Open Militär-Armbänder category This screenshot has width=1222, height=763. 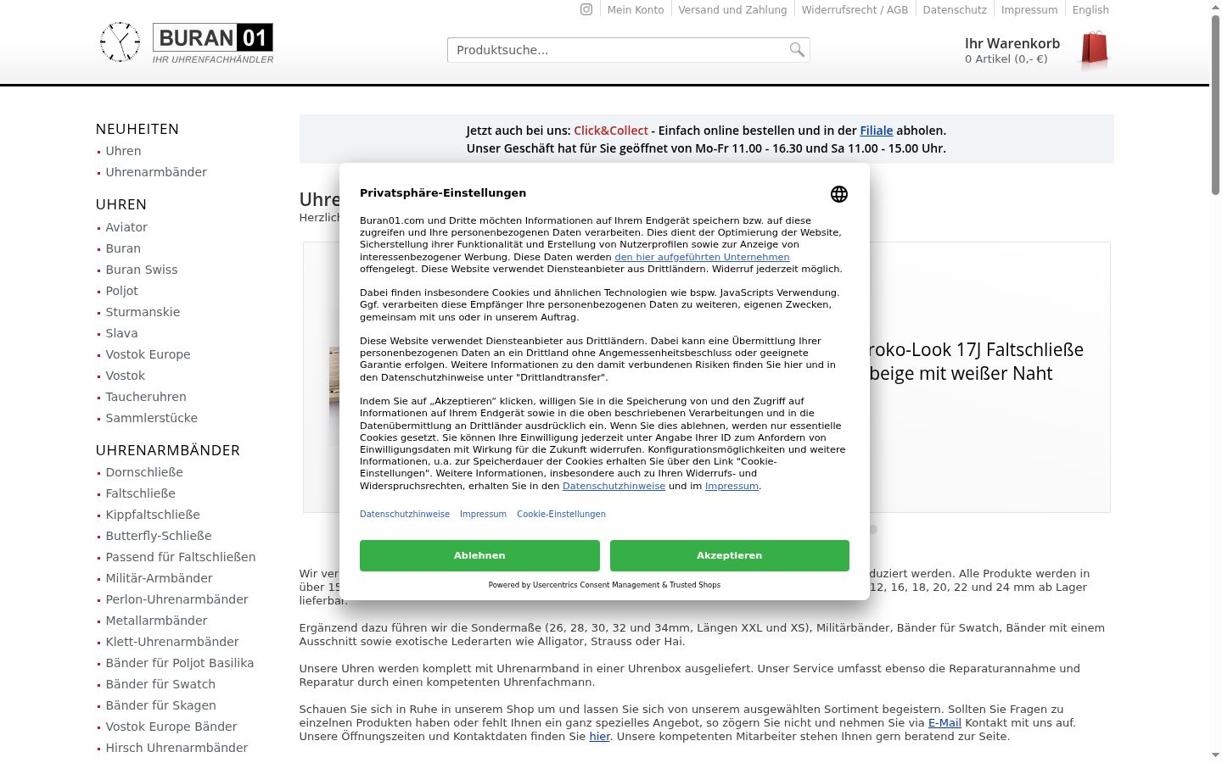tap(159, 578)
